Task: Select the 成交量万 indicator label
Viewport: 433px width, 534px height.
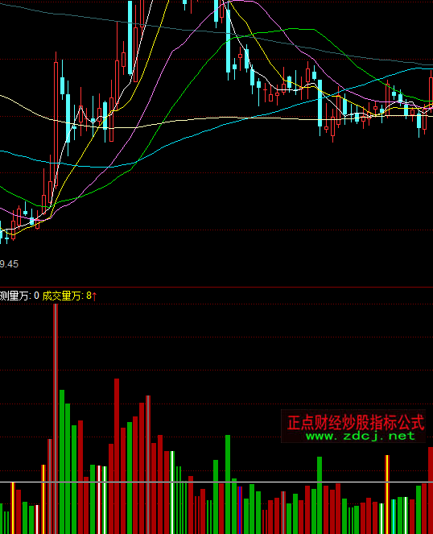Action: [x=62, y=296]
